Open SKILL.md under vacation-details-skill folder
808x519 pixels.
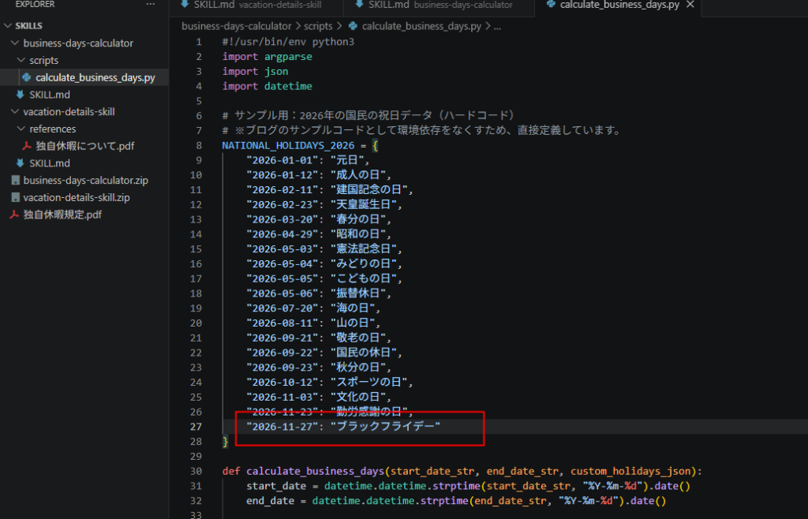click(x=50, y=163)
